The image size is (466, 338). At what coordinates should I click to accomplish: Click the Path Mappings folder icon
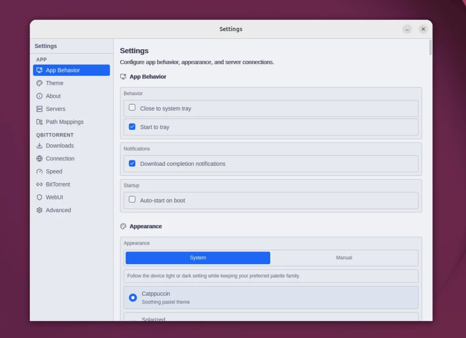tap(39, 122)
